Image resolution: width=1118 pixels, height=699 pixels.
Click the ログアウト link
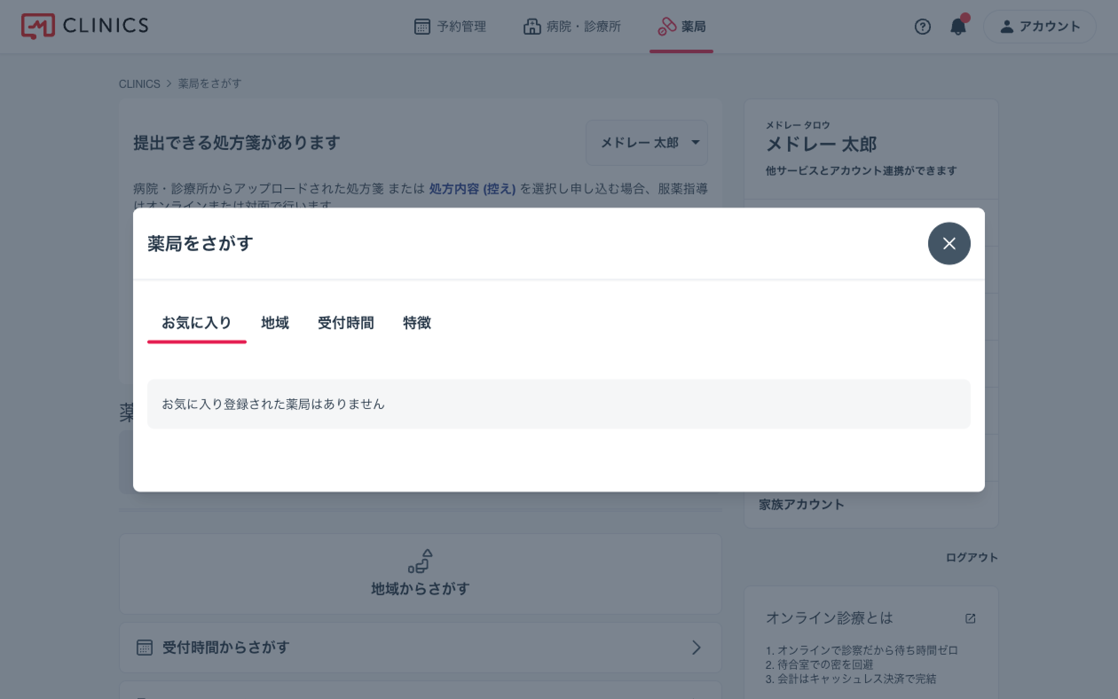(972, 558)
